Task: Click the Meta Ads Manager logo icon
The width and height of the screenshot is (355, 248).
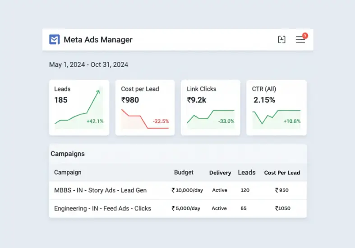Action: 54,39
